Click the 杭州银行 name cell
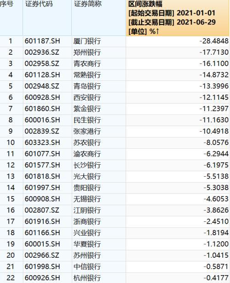Viewport: 230px width, 283px height. (x=87, y=278)
